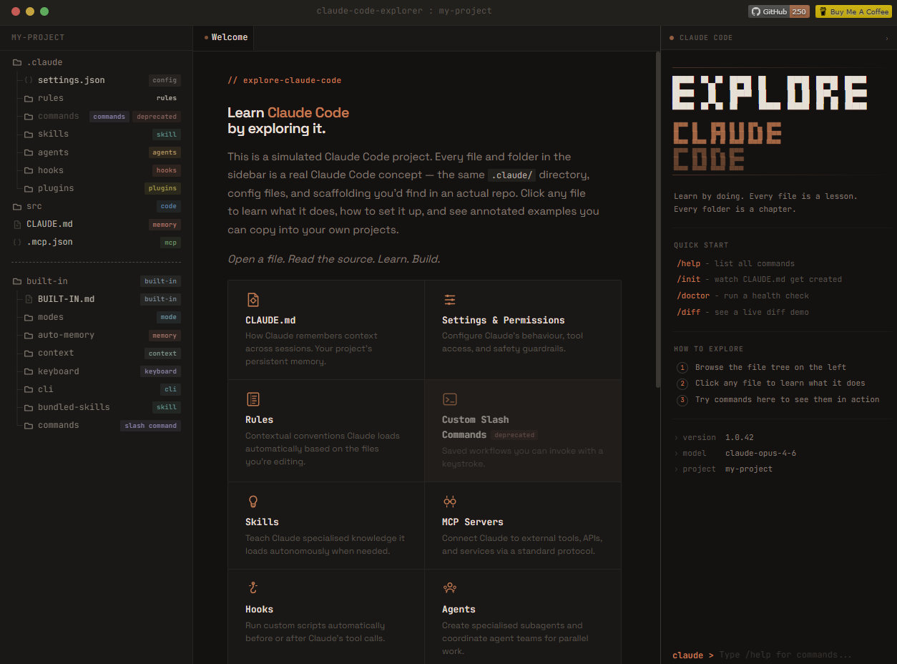Click the plugins folder icon
Viewport: 897px width, 664px height.
[29, 188]
